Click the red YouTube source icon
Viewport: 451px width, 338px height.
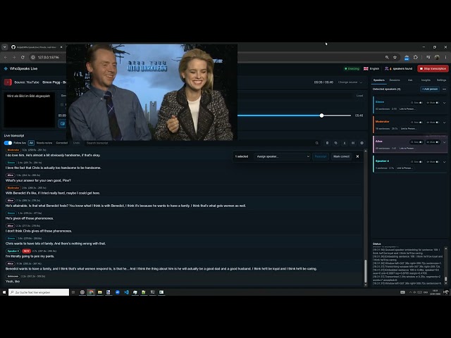tap(8, 82)
